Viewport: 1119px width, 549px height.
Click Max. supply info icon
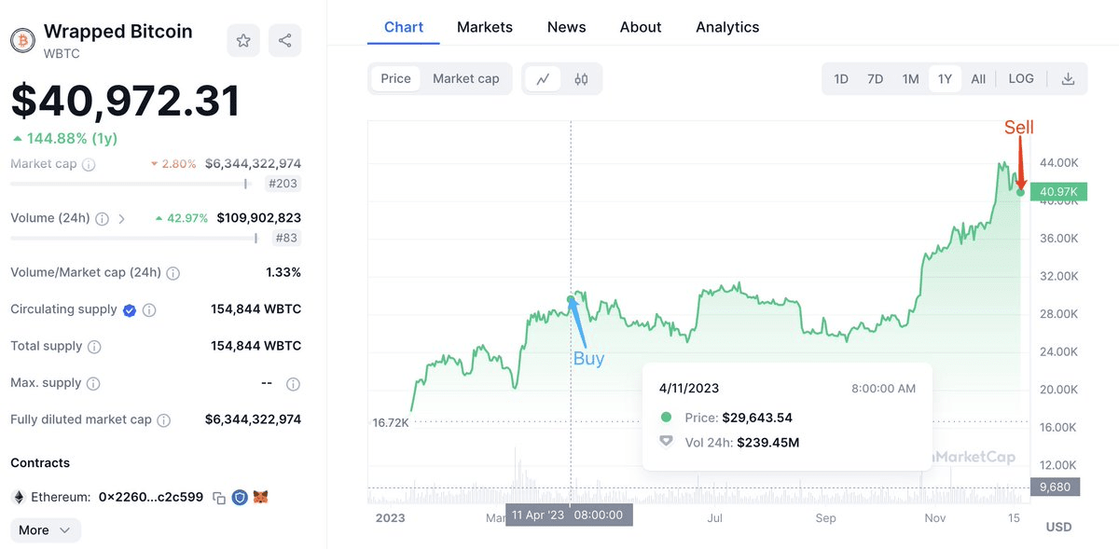click(x=92, y=383)
